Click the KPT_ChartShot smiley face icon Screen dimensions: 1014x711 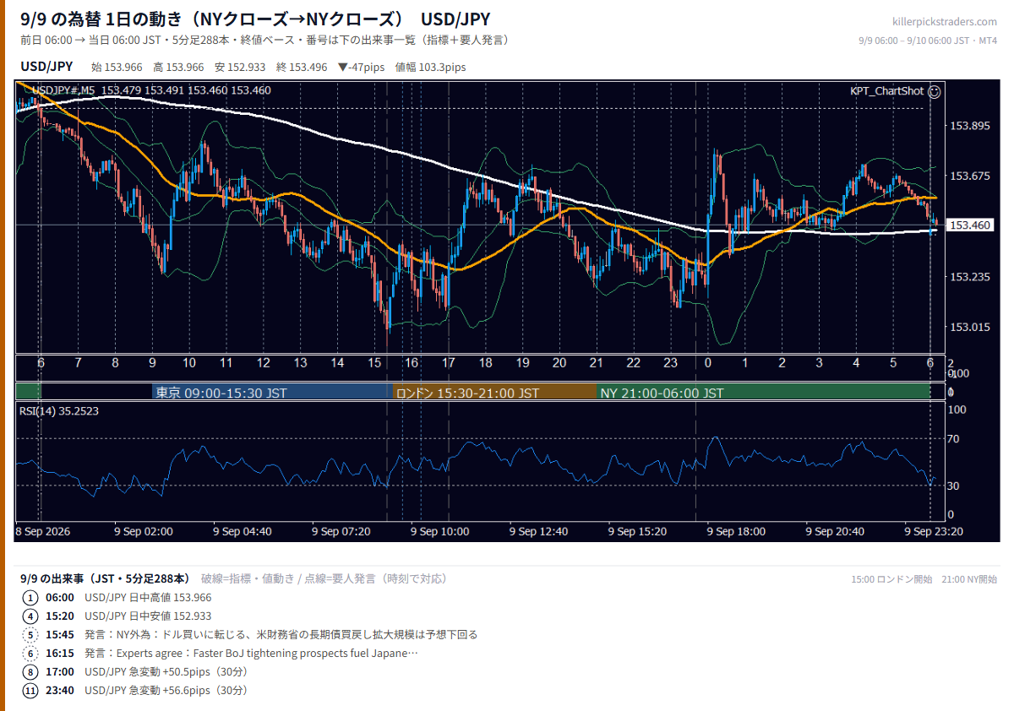point(935,91)
